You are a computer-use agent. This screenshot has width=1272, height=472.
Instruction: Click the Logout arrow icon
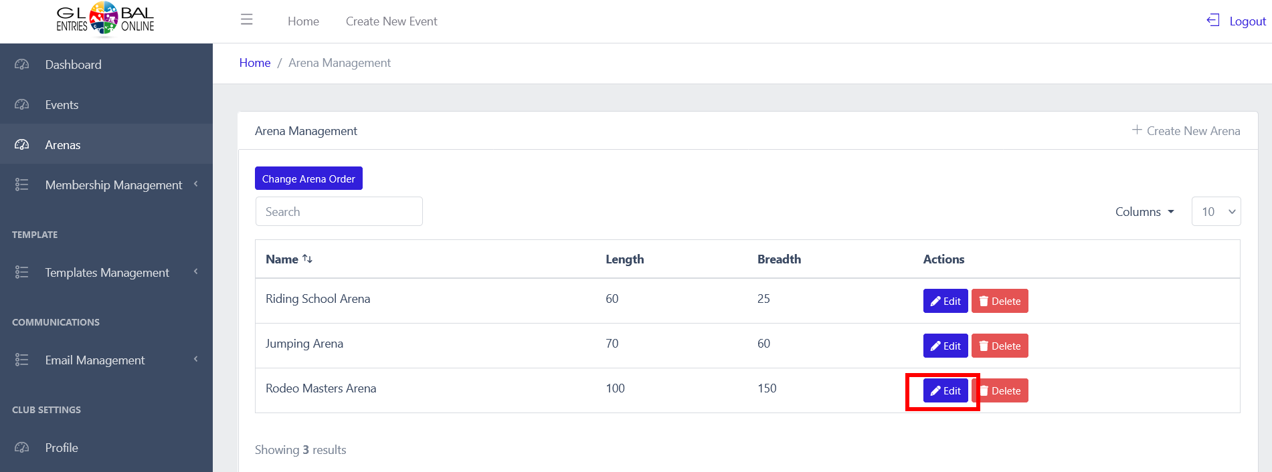tap(1213, 20)
